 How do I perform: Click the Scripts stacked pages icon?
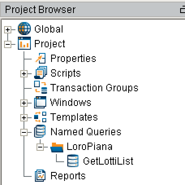point(41,73)
